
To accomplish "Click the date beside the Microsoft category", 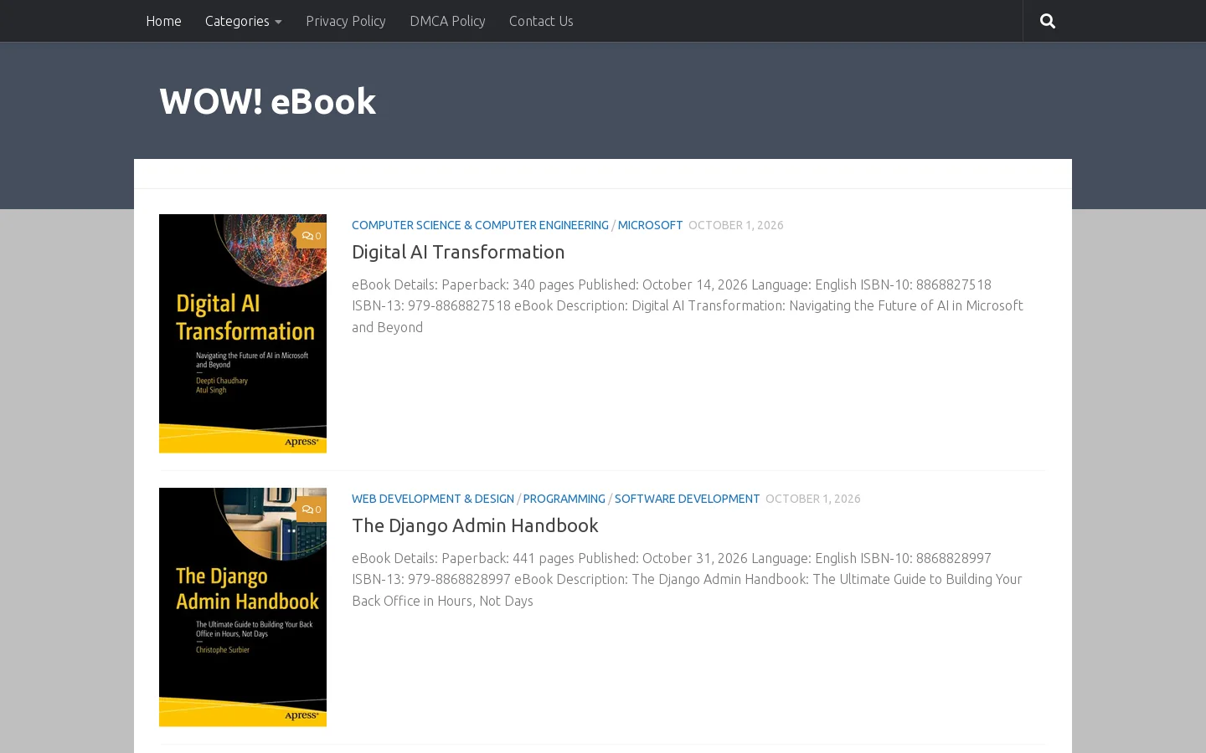I will [x=736, y=225].
